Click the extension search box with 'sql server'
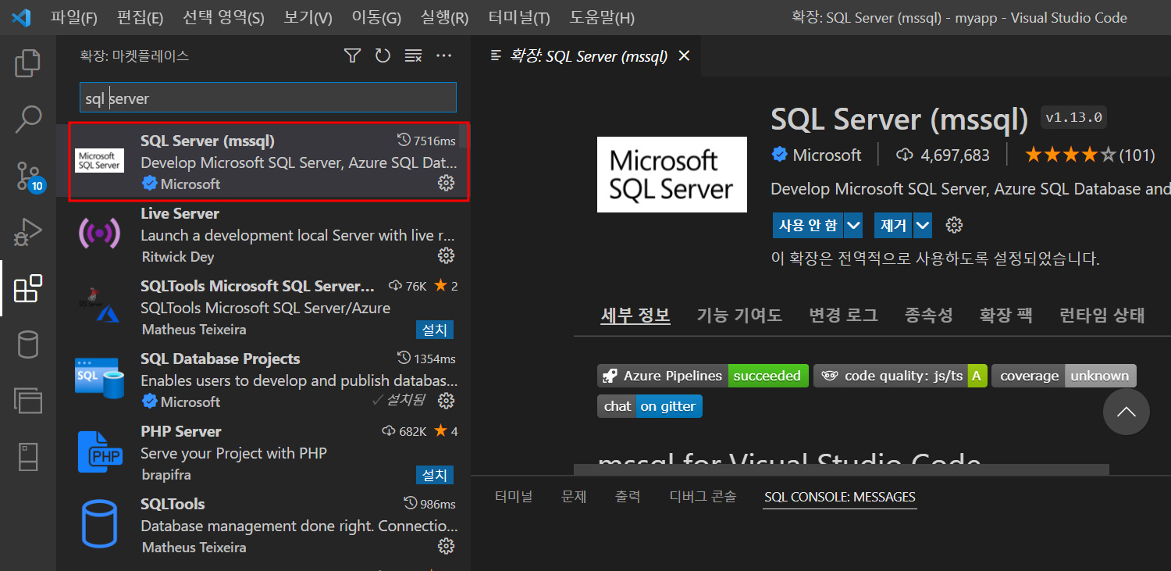Image resolution: width=1171 pixels, height=571 pixels. [x=268, y=98]
